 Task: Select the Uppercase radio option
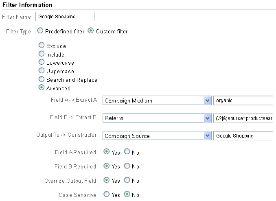tap(41, 71)
